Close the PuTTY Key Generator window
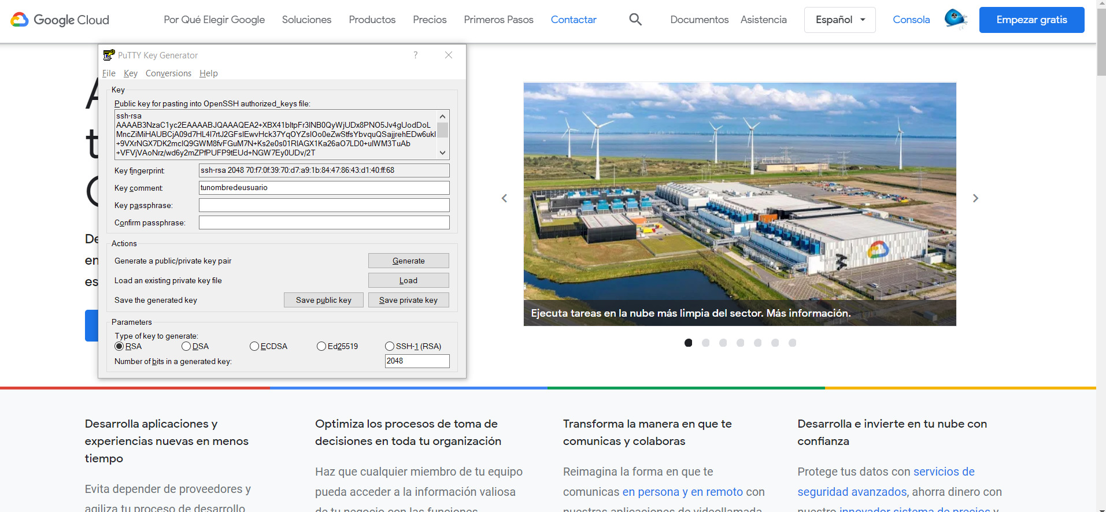Image resolution: width=1106 pixels, height=512 pixels. tap(449, 55)
